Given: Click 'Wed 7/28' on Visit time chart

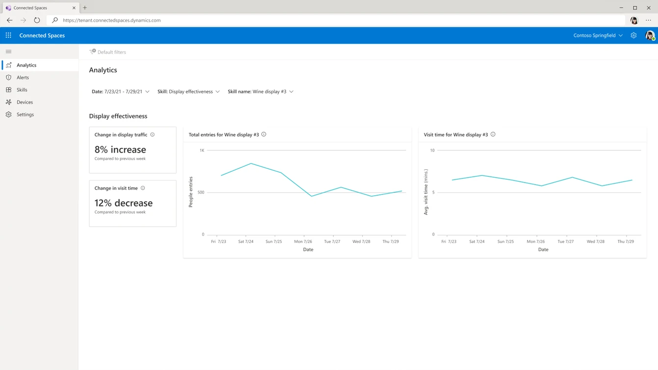Looking at the screenshot, I should pos(596,241).
